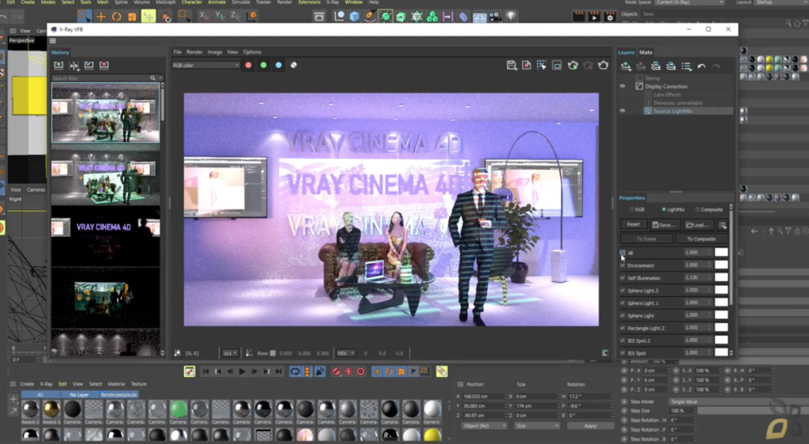Hide the Source: LightMix layer eye
This screenshot has width=809, height=444.
(623, 111)
